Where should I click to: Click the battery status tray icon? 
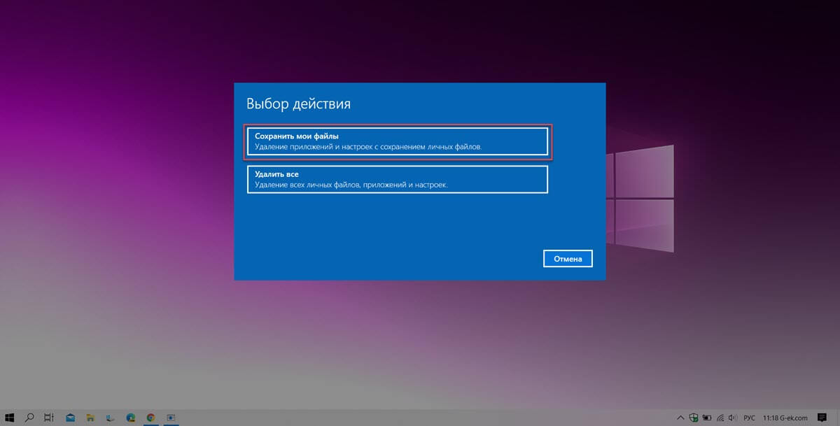point(706,417)
